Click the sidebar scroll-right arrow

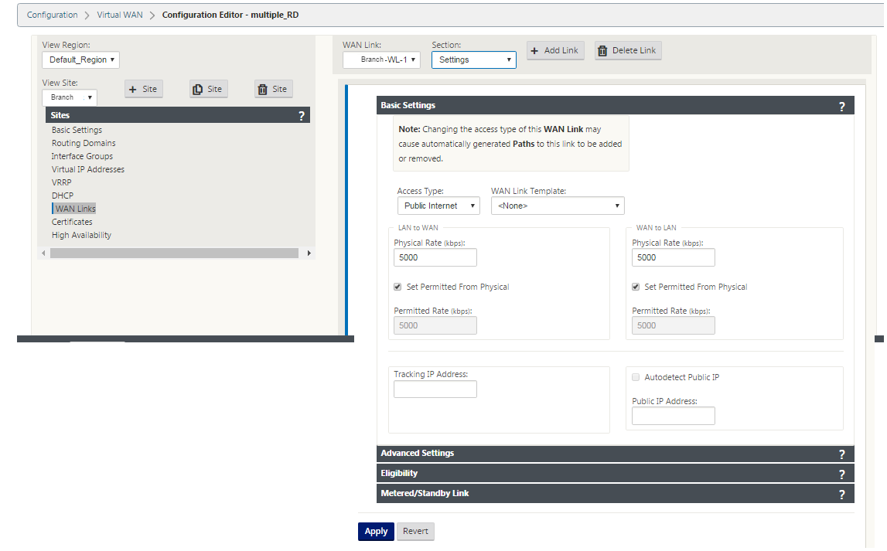(x=309, y=253)
